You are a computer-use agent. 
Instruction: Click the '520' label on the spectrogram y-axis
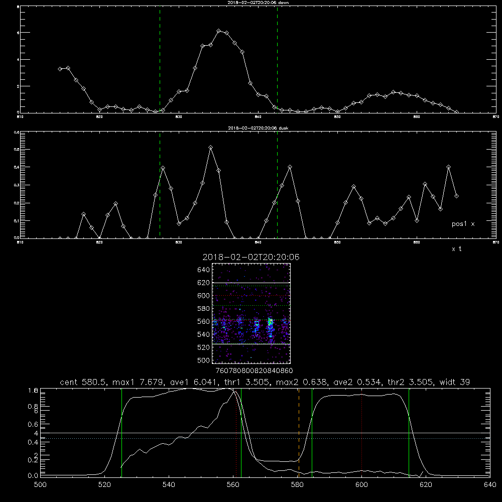[204, 347]
